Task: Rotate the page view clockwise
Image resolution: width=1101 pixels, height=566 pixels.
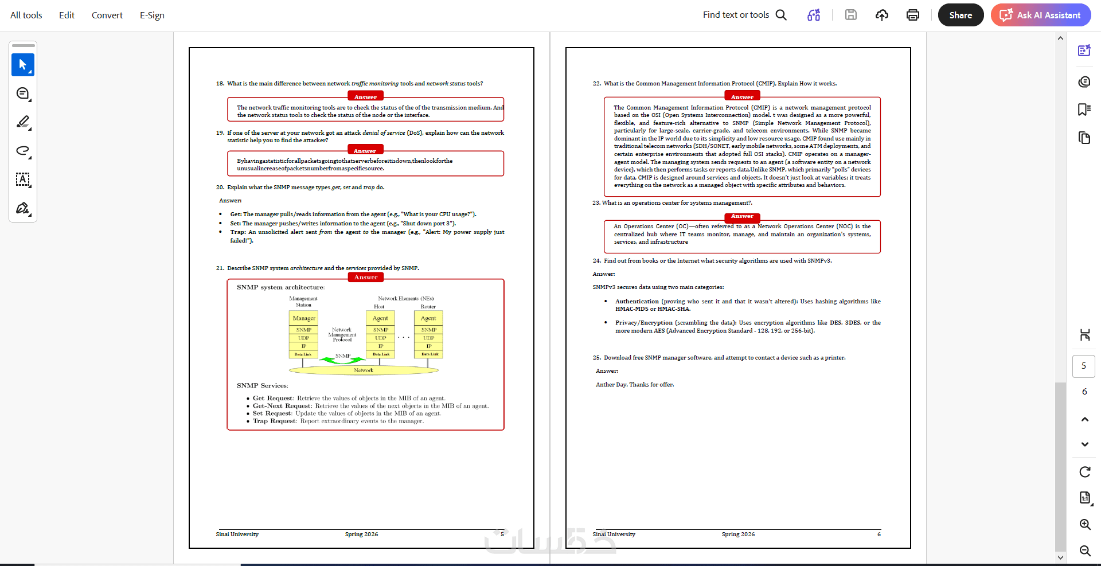Action: pyautogui.click(x=1084, y=471)
